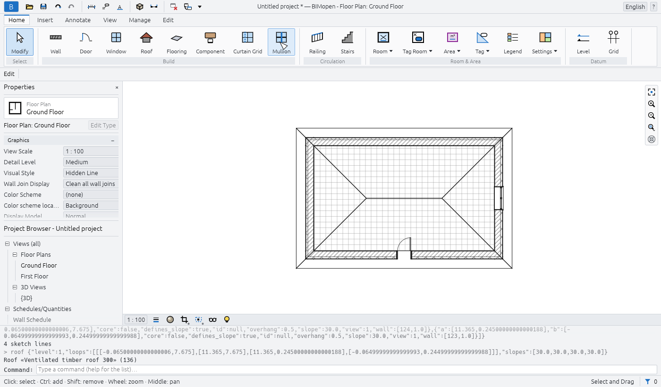Toggle crop region visibility icon

pos(199,320)
